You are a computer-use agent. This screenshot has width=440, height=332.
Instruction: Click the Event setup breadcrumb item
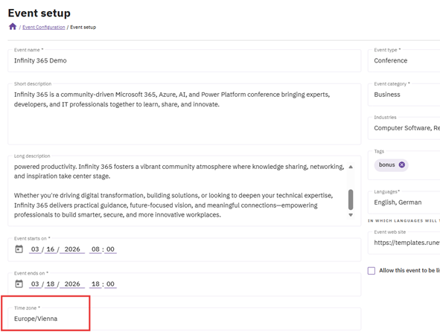[x=83, y=28]
